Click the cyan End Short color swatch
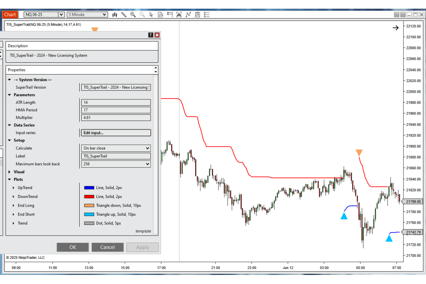Viewport: 426px width, 284px height. [x=89, y=215]
